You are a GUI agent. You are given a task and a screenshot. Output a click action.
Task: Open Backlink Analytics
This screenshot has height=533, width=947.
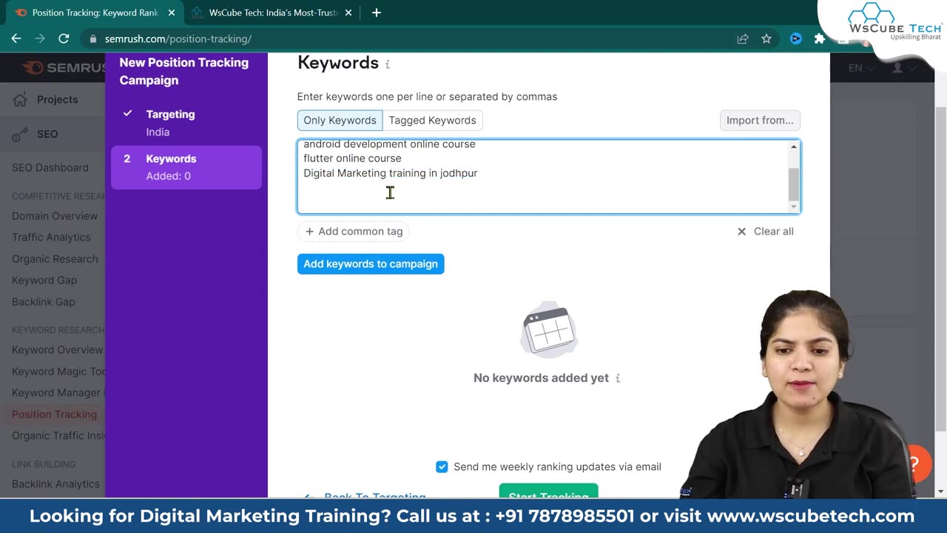55,483
